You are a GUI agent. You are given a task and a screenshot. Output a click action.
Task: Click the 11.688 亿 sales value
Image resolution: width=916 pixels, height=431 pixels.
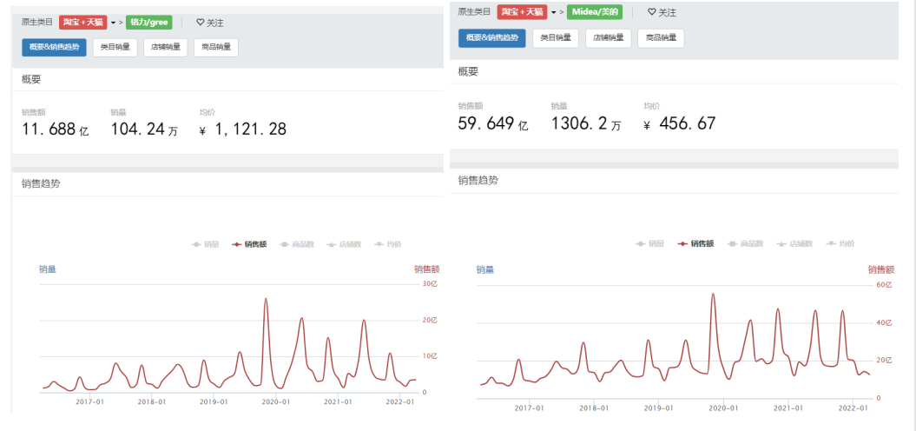pos(56,129)
